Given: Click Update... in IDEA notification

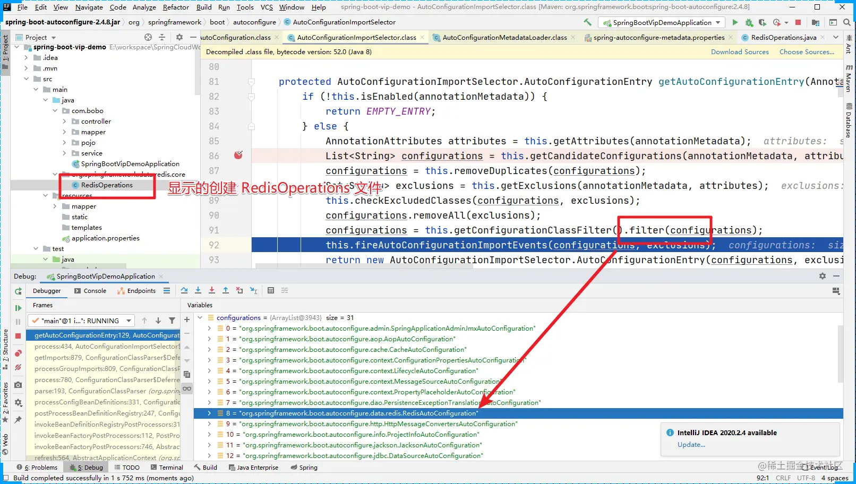Looking at the screenshot, I should pyautogui.click(x=691, y=445).
